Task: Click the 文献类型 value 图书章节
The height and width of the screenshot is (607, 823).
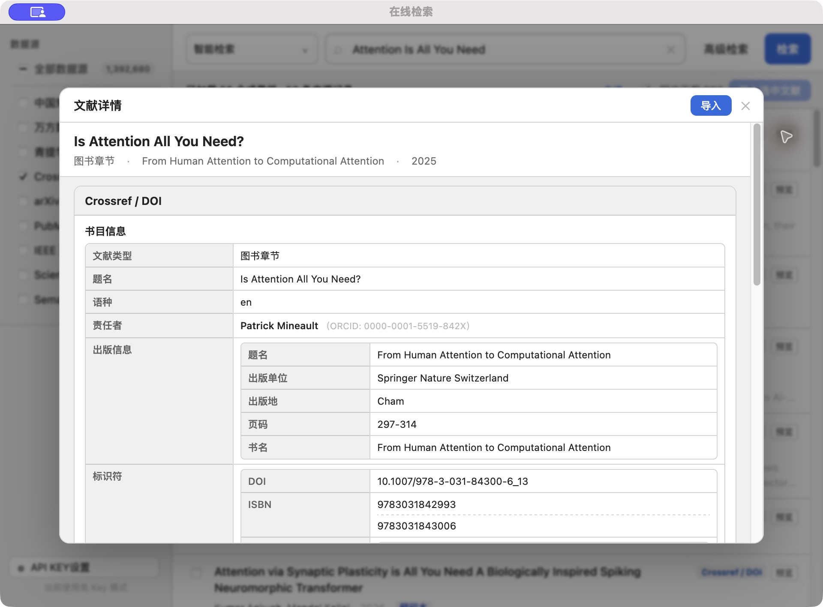Action: (260, 256)
